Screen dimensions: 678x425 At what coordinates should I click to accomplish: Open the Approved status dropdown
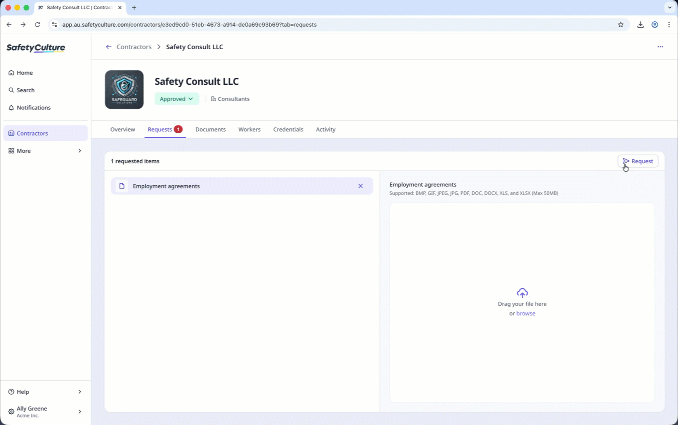click(177, 99)
